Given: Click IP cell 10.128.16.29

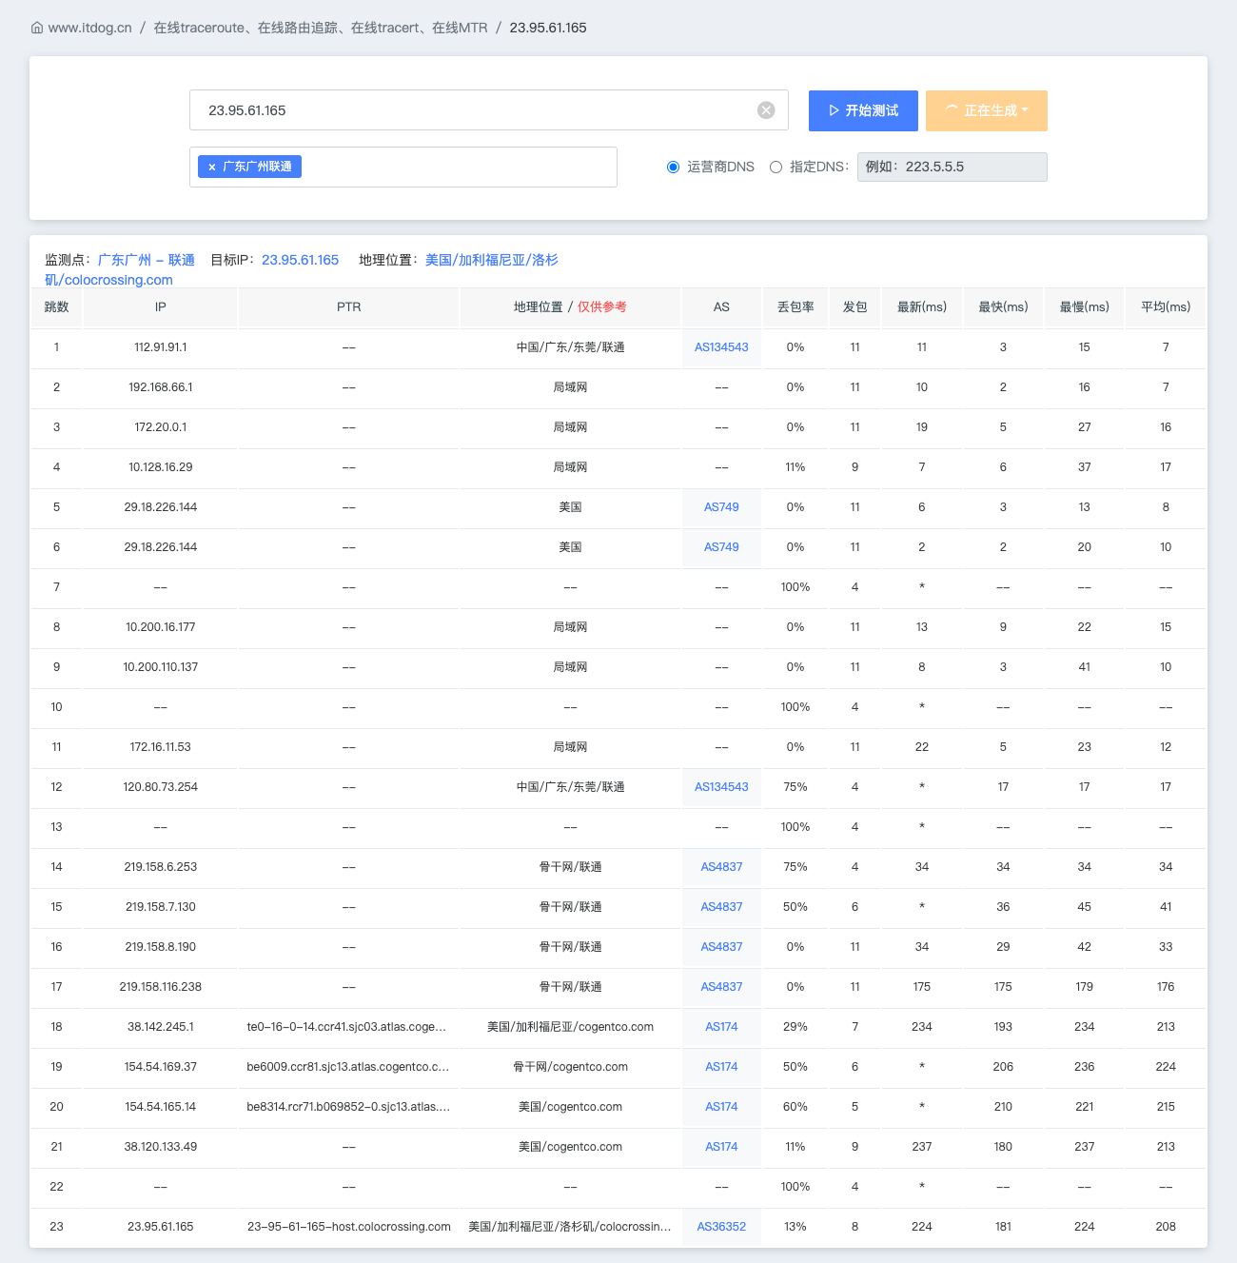Looking at the screenshot, I should tap(161, 467).
